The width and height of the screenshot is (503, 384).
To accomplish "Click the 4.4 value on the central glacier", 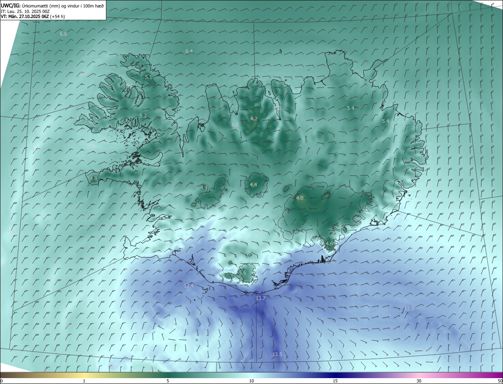I will (x=253, y=185).
